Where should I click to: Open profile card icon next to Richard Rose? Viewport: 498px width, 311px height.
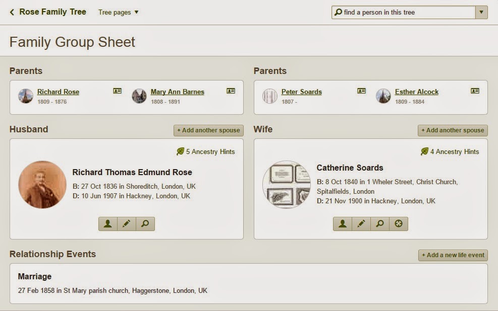click(x=117, y=91)
